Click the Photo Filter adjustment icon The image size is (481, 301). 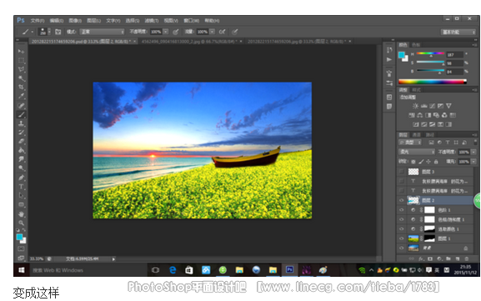point(436,115)
